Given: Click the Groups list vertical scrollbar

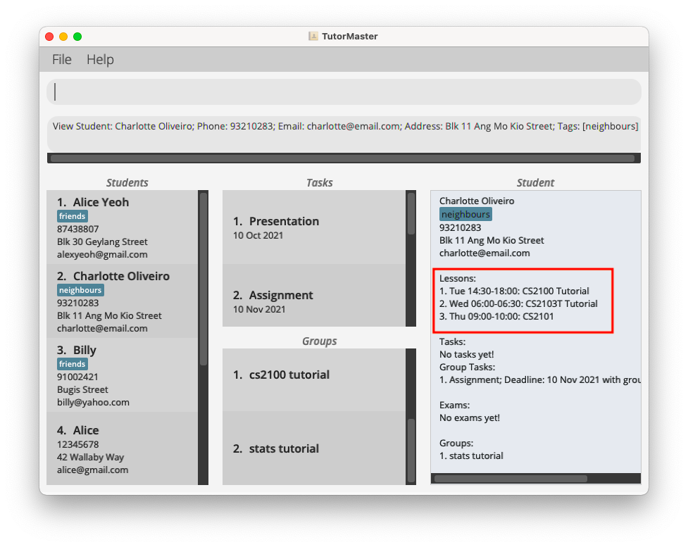Looking at the screenshot, I should (411, 449).
